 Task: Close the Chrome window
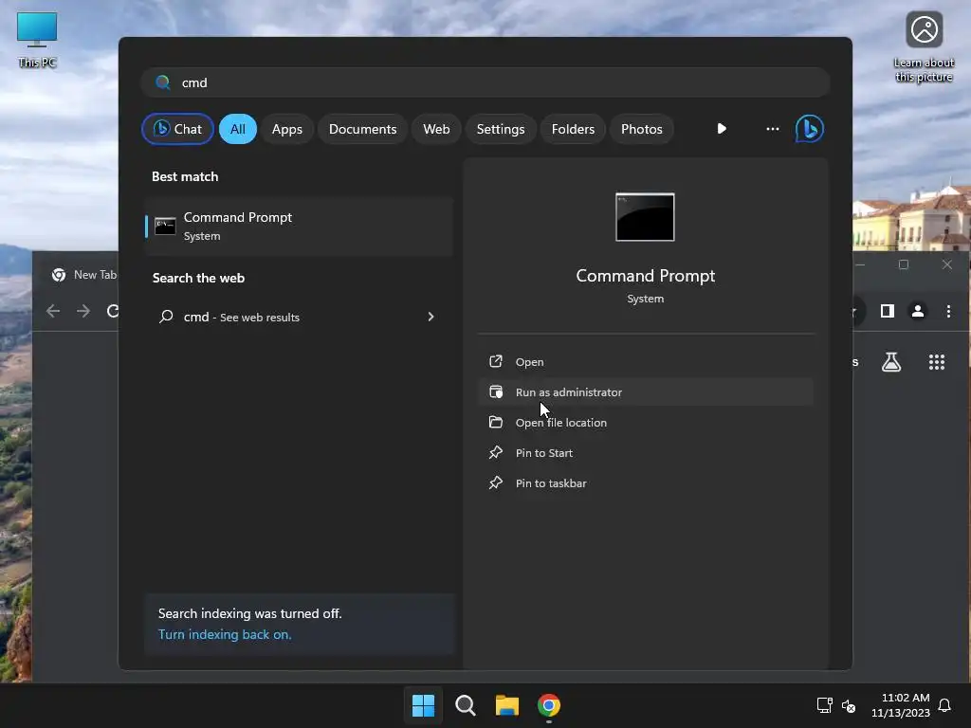pyautogui.click(x=947, y=265)
